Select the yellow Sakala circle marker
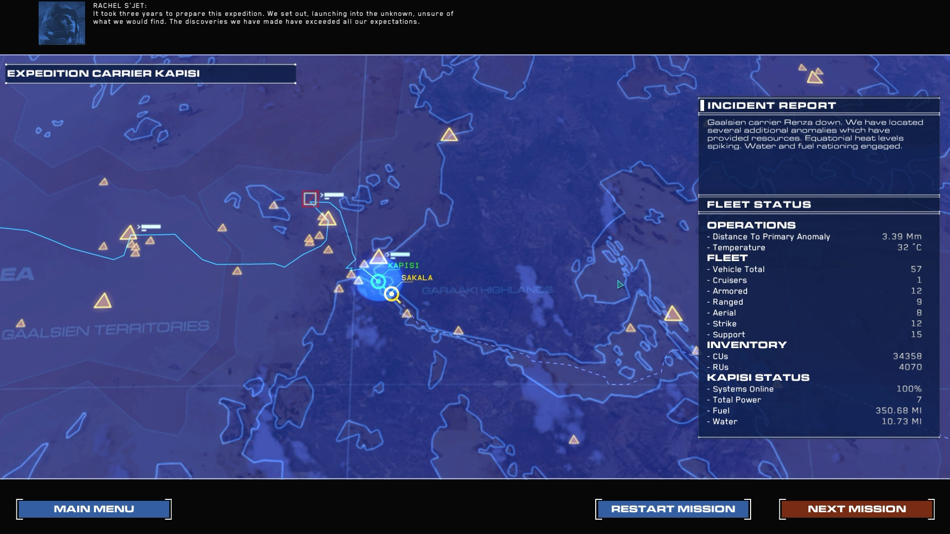 [x=391, y=294]
